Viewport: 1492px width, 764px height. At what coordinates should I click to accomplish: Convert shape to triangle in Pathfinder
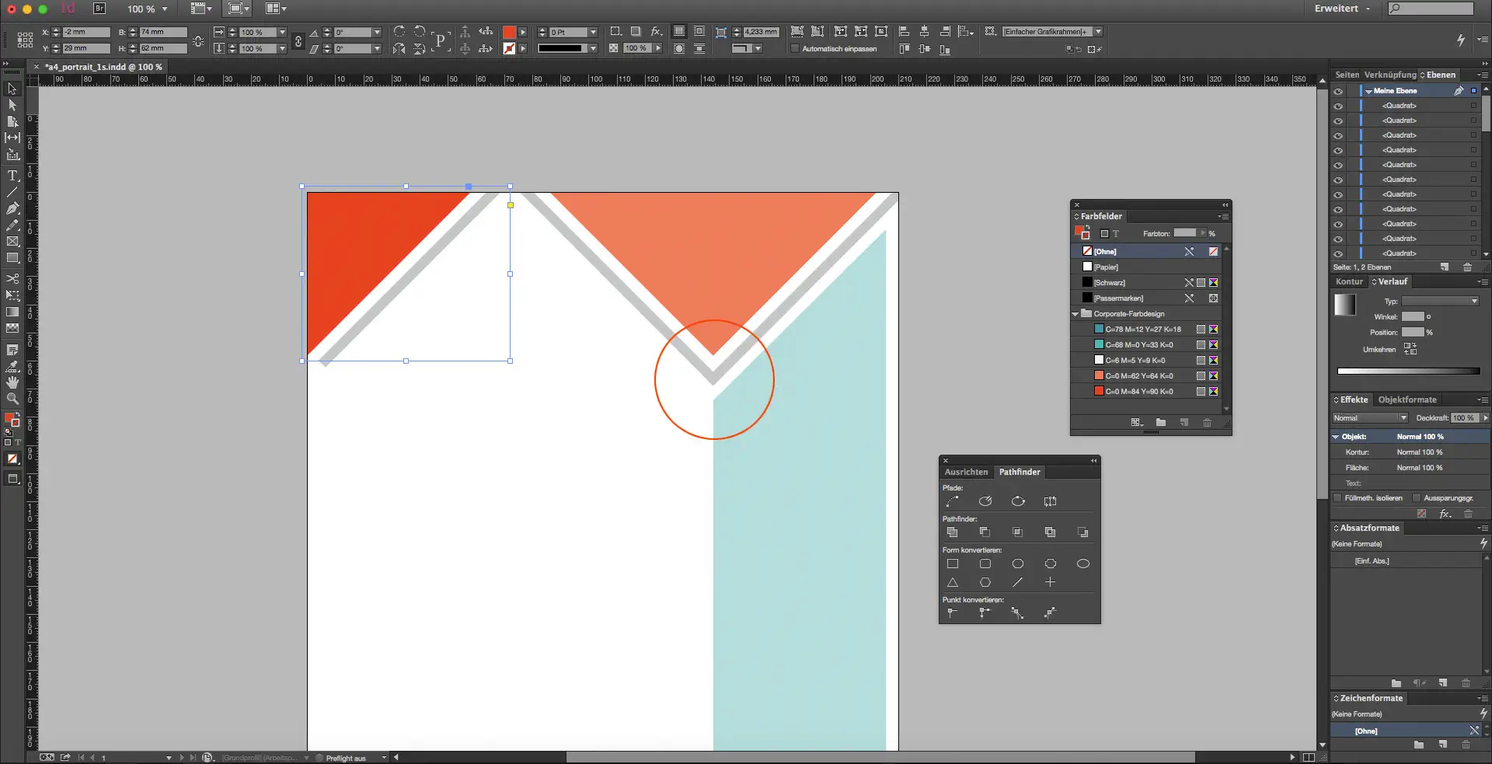(952, 582)
